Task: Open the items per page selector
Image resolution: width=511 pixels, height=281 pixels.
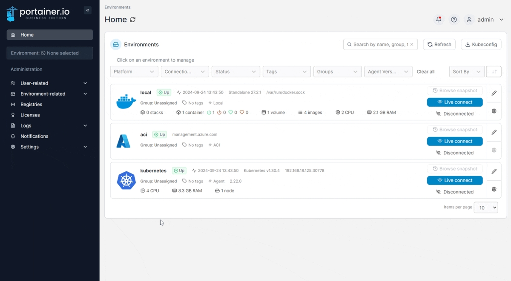Action: pyautogui.click(x=486, y=207)
